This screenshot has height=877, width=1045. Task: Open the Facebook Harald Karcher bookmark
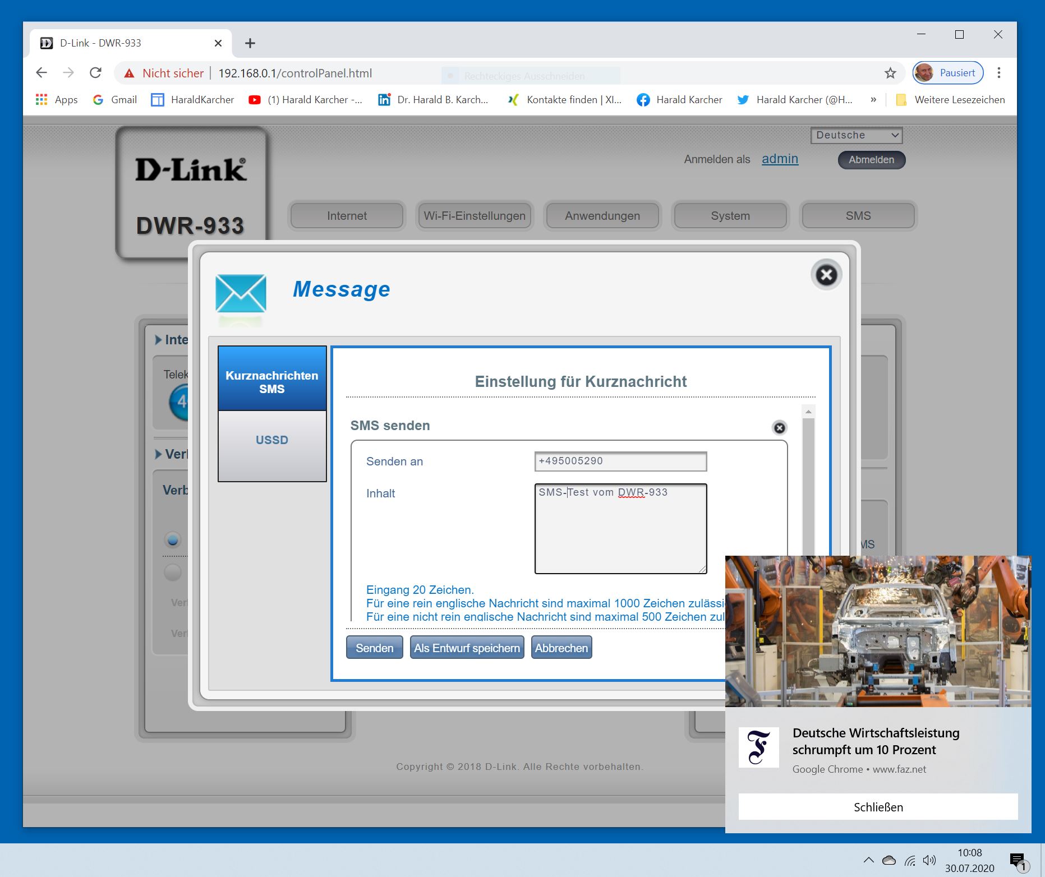coord(679,100)
